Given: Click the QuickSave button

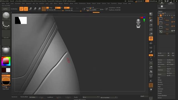Looking at the screenshot, I should 130,1.
